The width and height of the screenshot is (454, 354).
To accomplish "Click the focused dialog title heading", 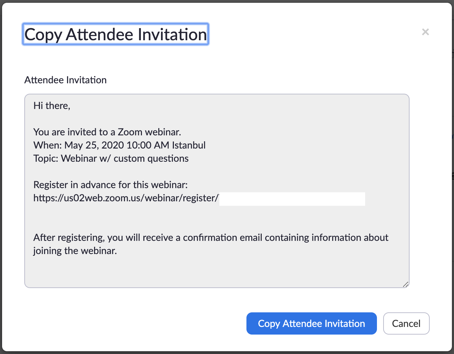I will coord(116,34).
